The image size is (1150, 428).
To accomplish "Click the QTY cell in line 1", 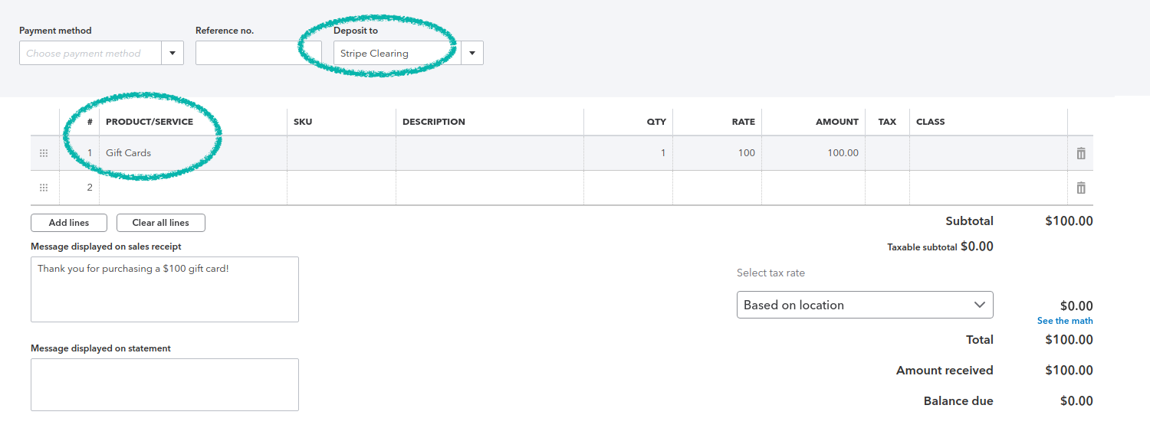I will pos(628,153).
